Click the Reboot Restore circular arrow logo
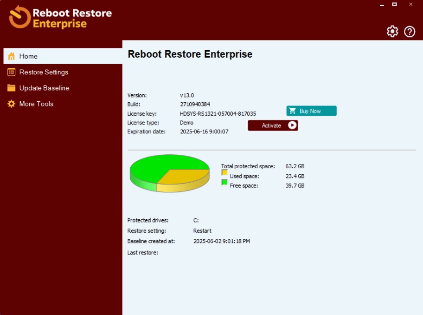 point(19,17)
